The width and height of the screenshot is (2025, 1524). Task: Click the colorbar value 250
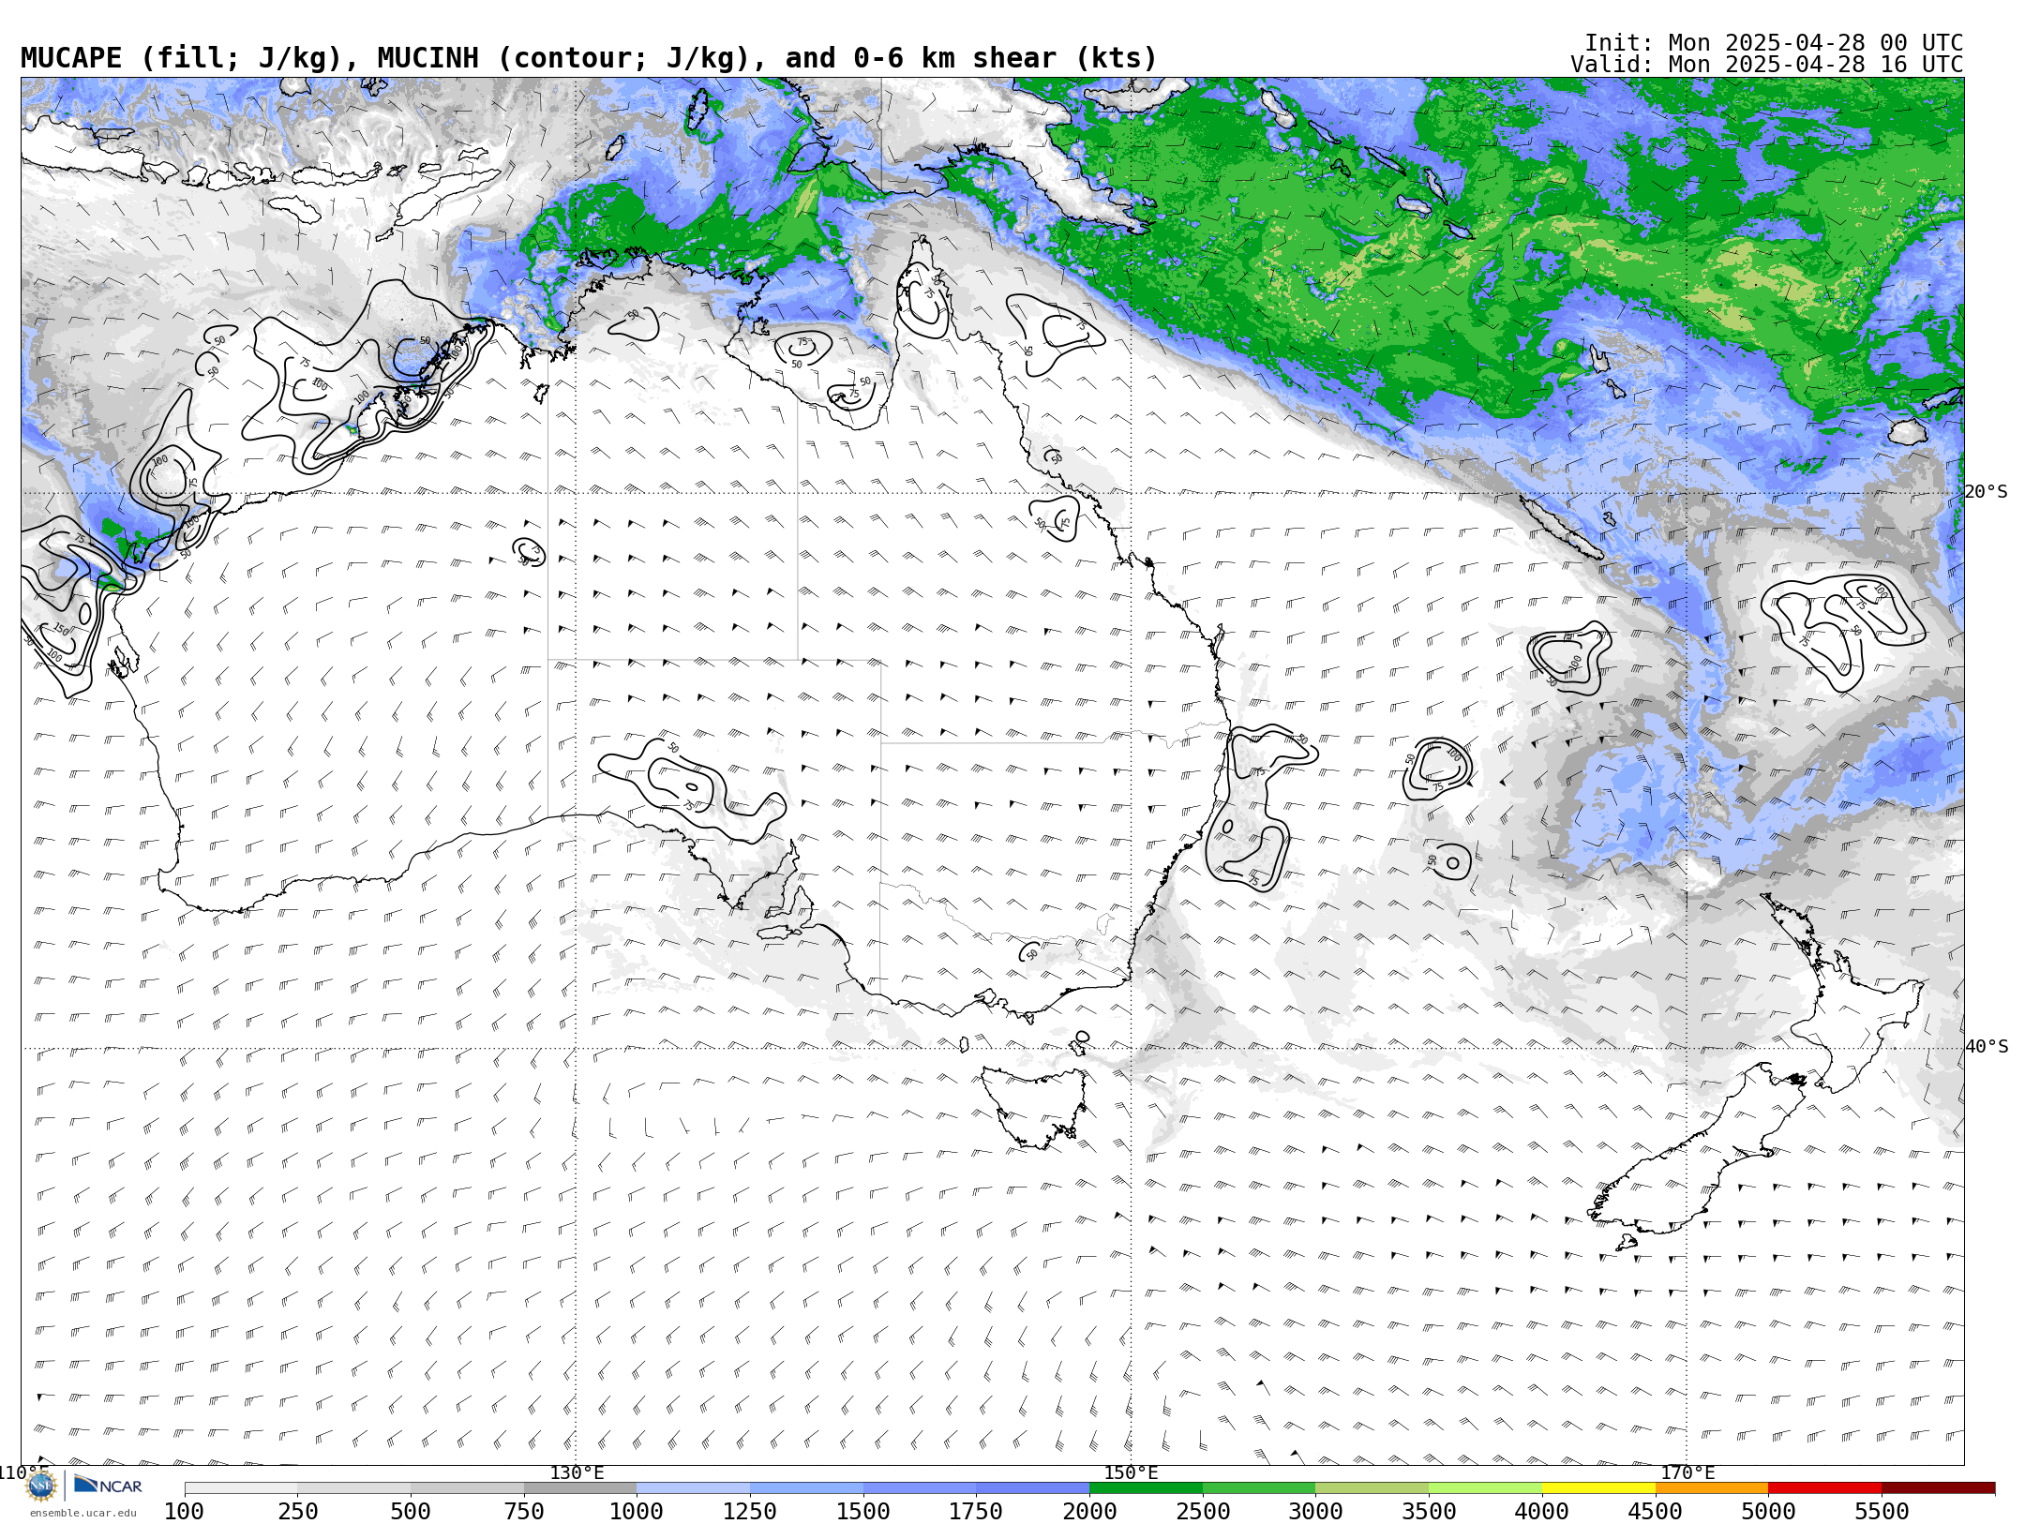pyautogui.click(x=297, y=1512)
